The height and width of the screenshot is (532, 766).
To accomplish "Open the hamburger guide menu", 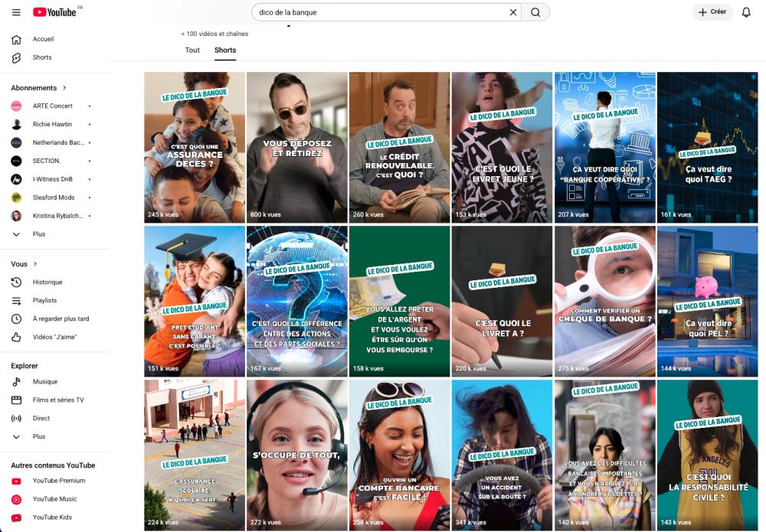I will [16, 12].
